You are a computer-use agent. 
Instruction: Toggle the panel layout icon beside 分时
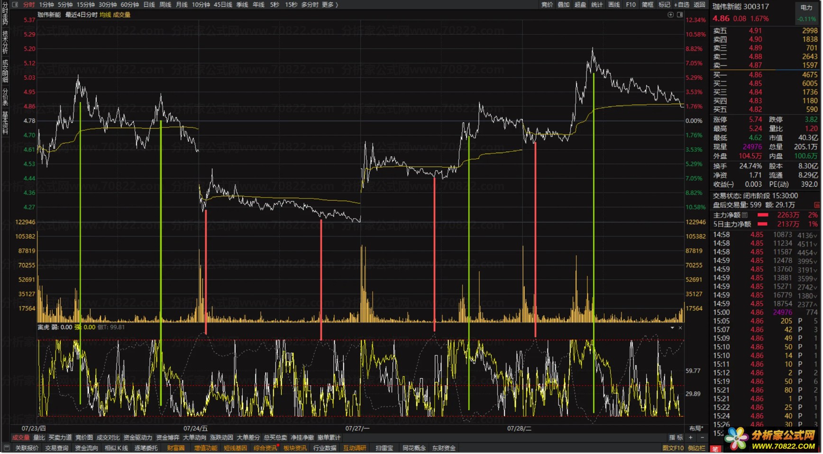point(15,5)
